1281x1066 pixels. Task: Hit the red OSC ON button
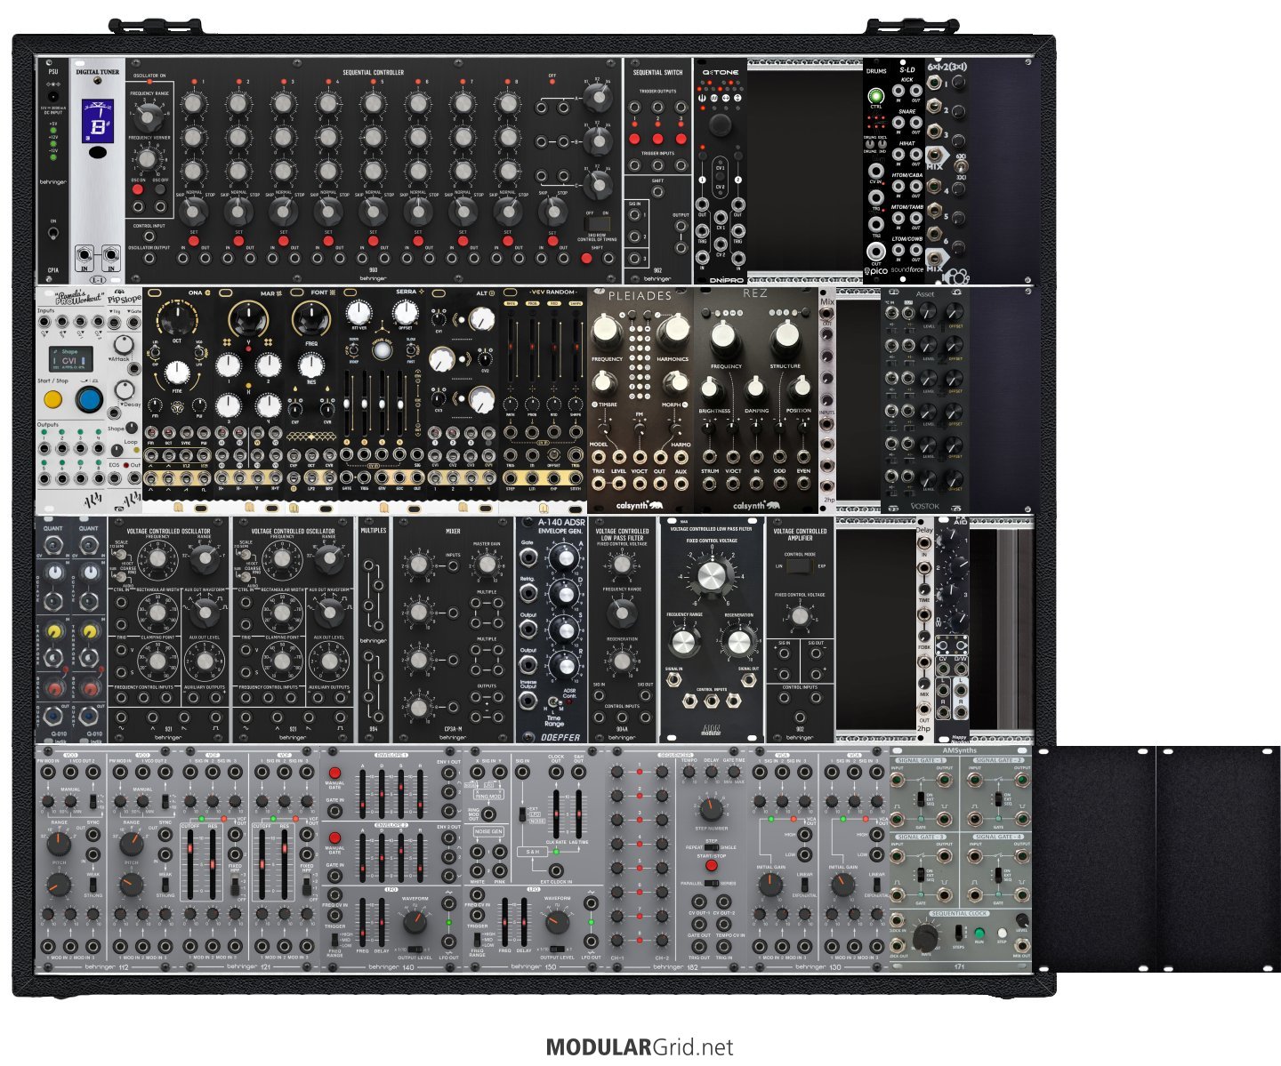pos(139,189)
